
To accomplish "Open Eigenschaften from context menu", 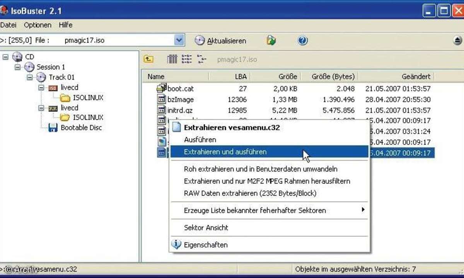I will tap(270, 245).
